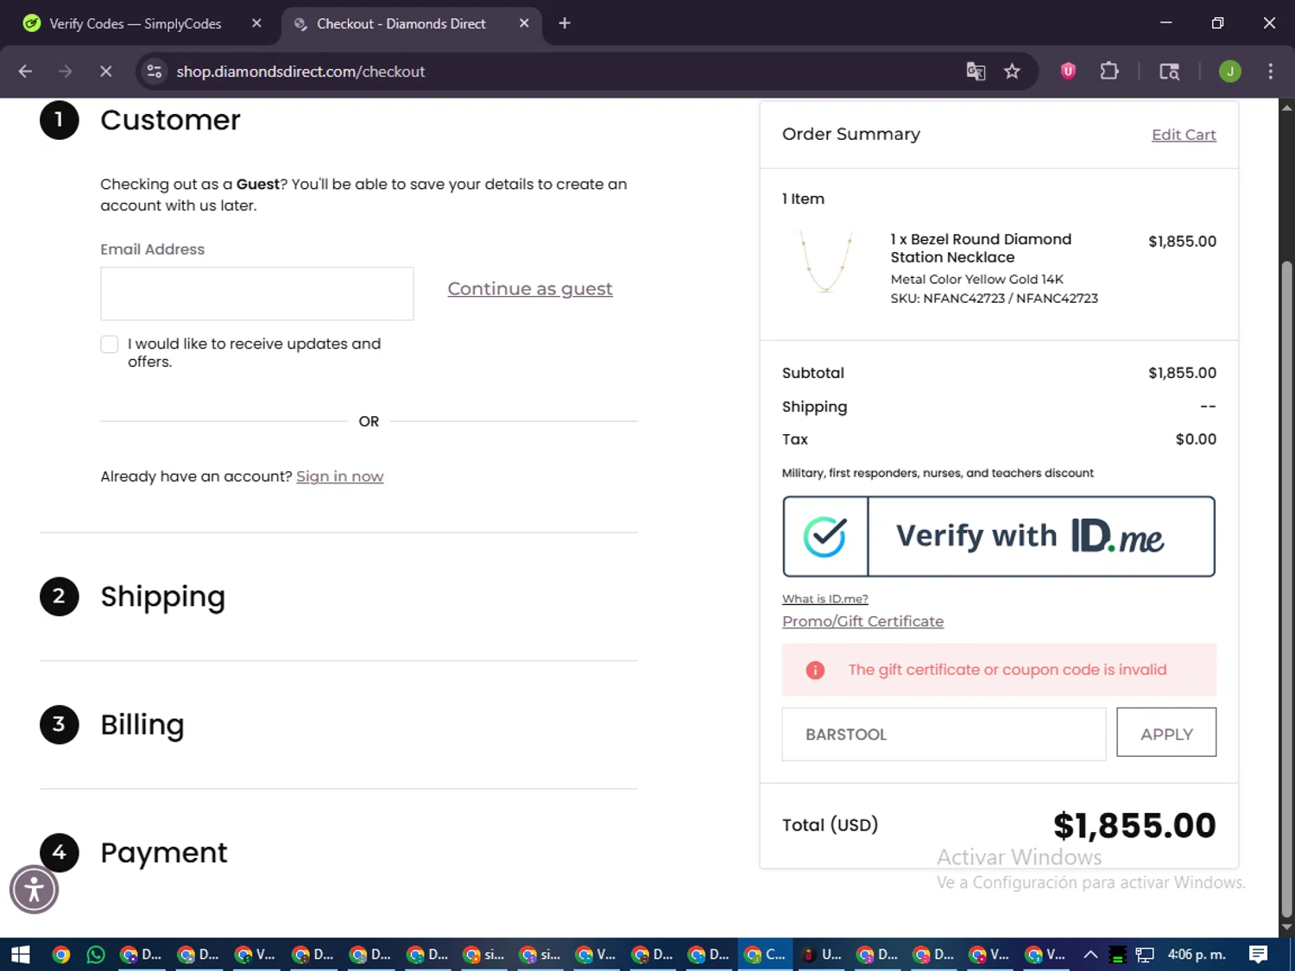The image size is (1295, 971).
Task: Click the necklace product thumbnail
Action: [826, 263]
